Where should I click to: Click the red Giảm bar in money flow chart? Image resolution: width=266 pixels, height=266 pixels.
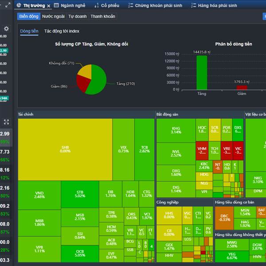[242, 87]
